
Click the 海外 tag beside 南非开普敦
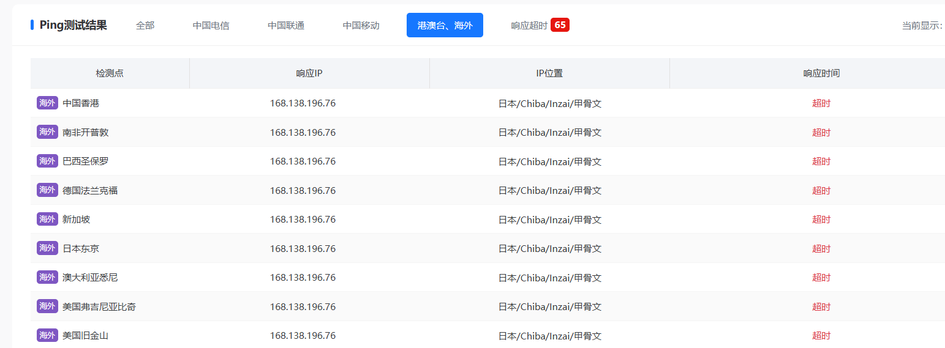tap(47, 131)
